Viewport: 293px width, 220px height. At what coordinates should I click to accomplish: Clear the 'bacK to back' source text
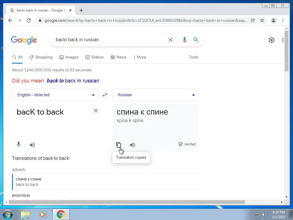[x=96, y=111]
